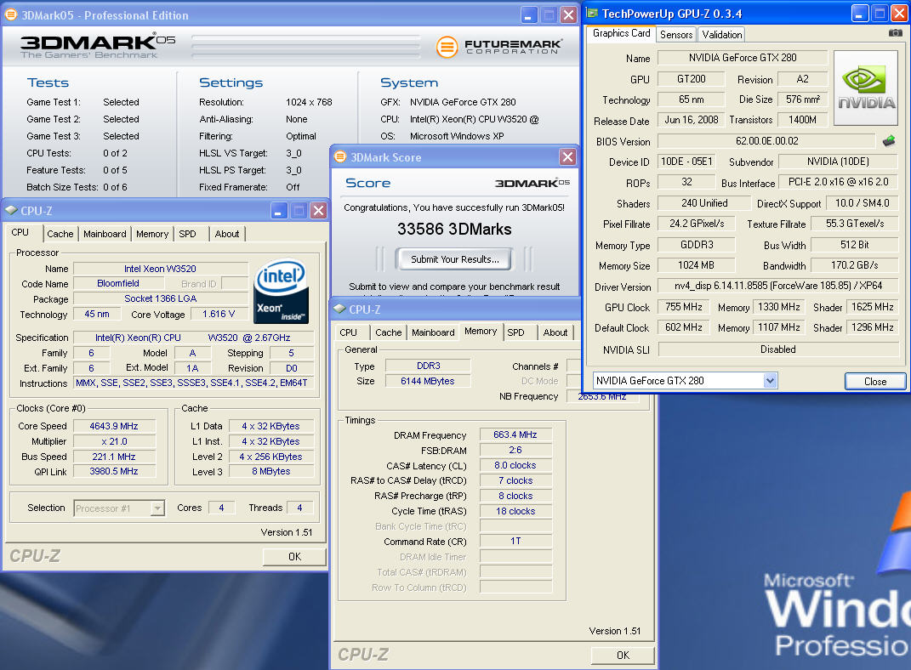Screen dimensions: 911x670
Task: Click the GPU Clock value 755 MHz
Action: click(683, 307)
